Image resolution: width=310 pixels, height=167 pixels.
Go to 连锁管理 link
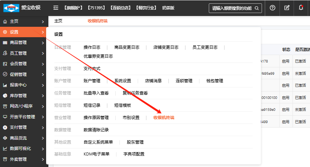184,81
